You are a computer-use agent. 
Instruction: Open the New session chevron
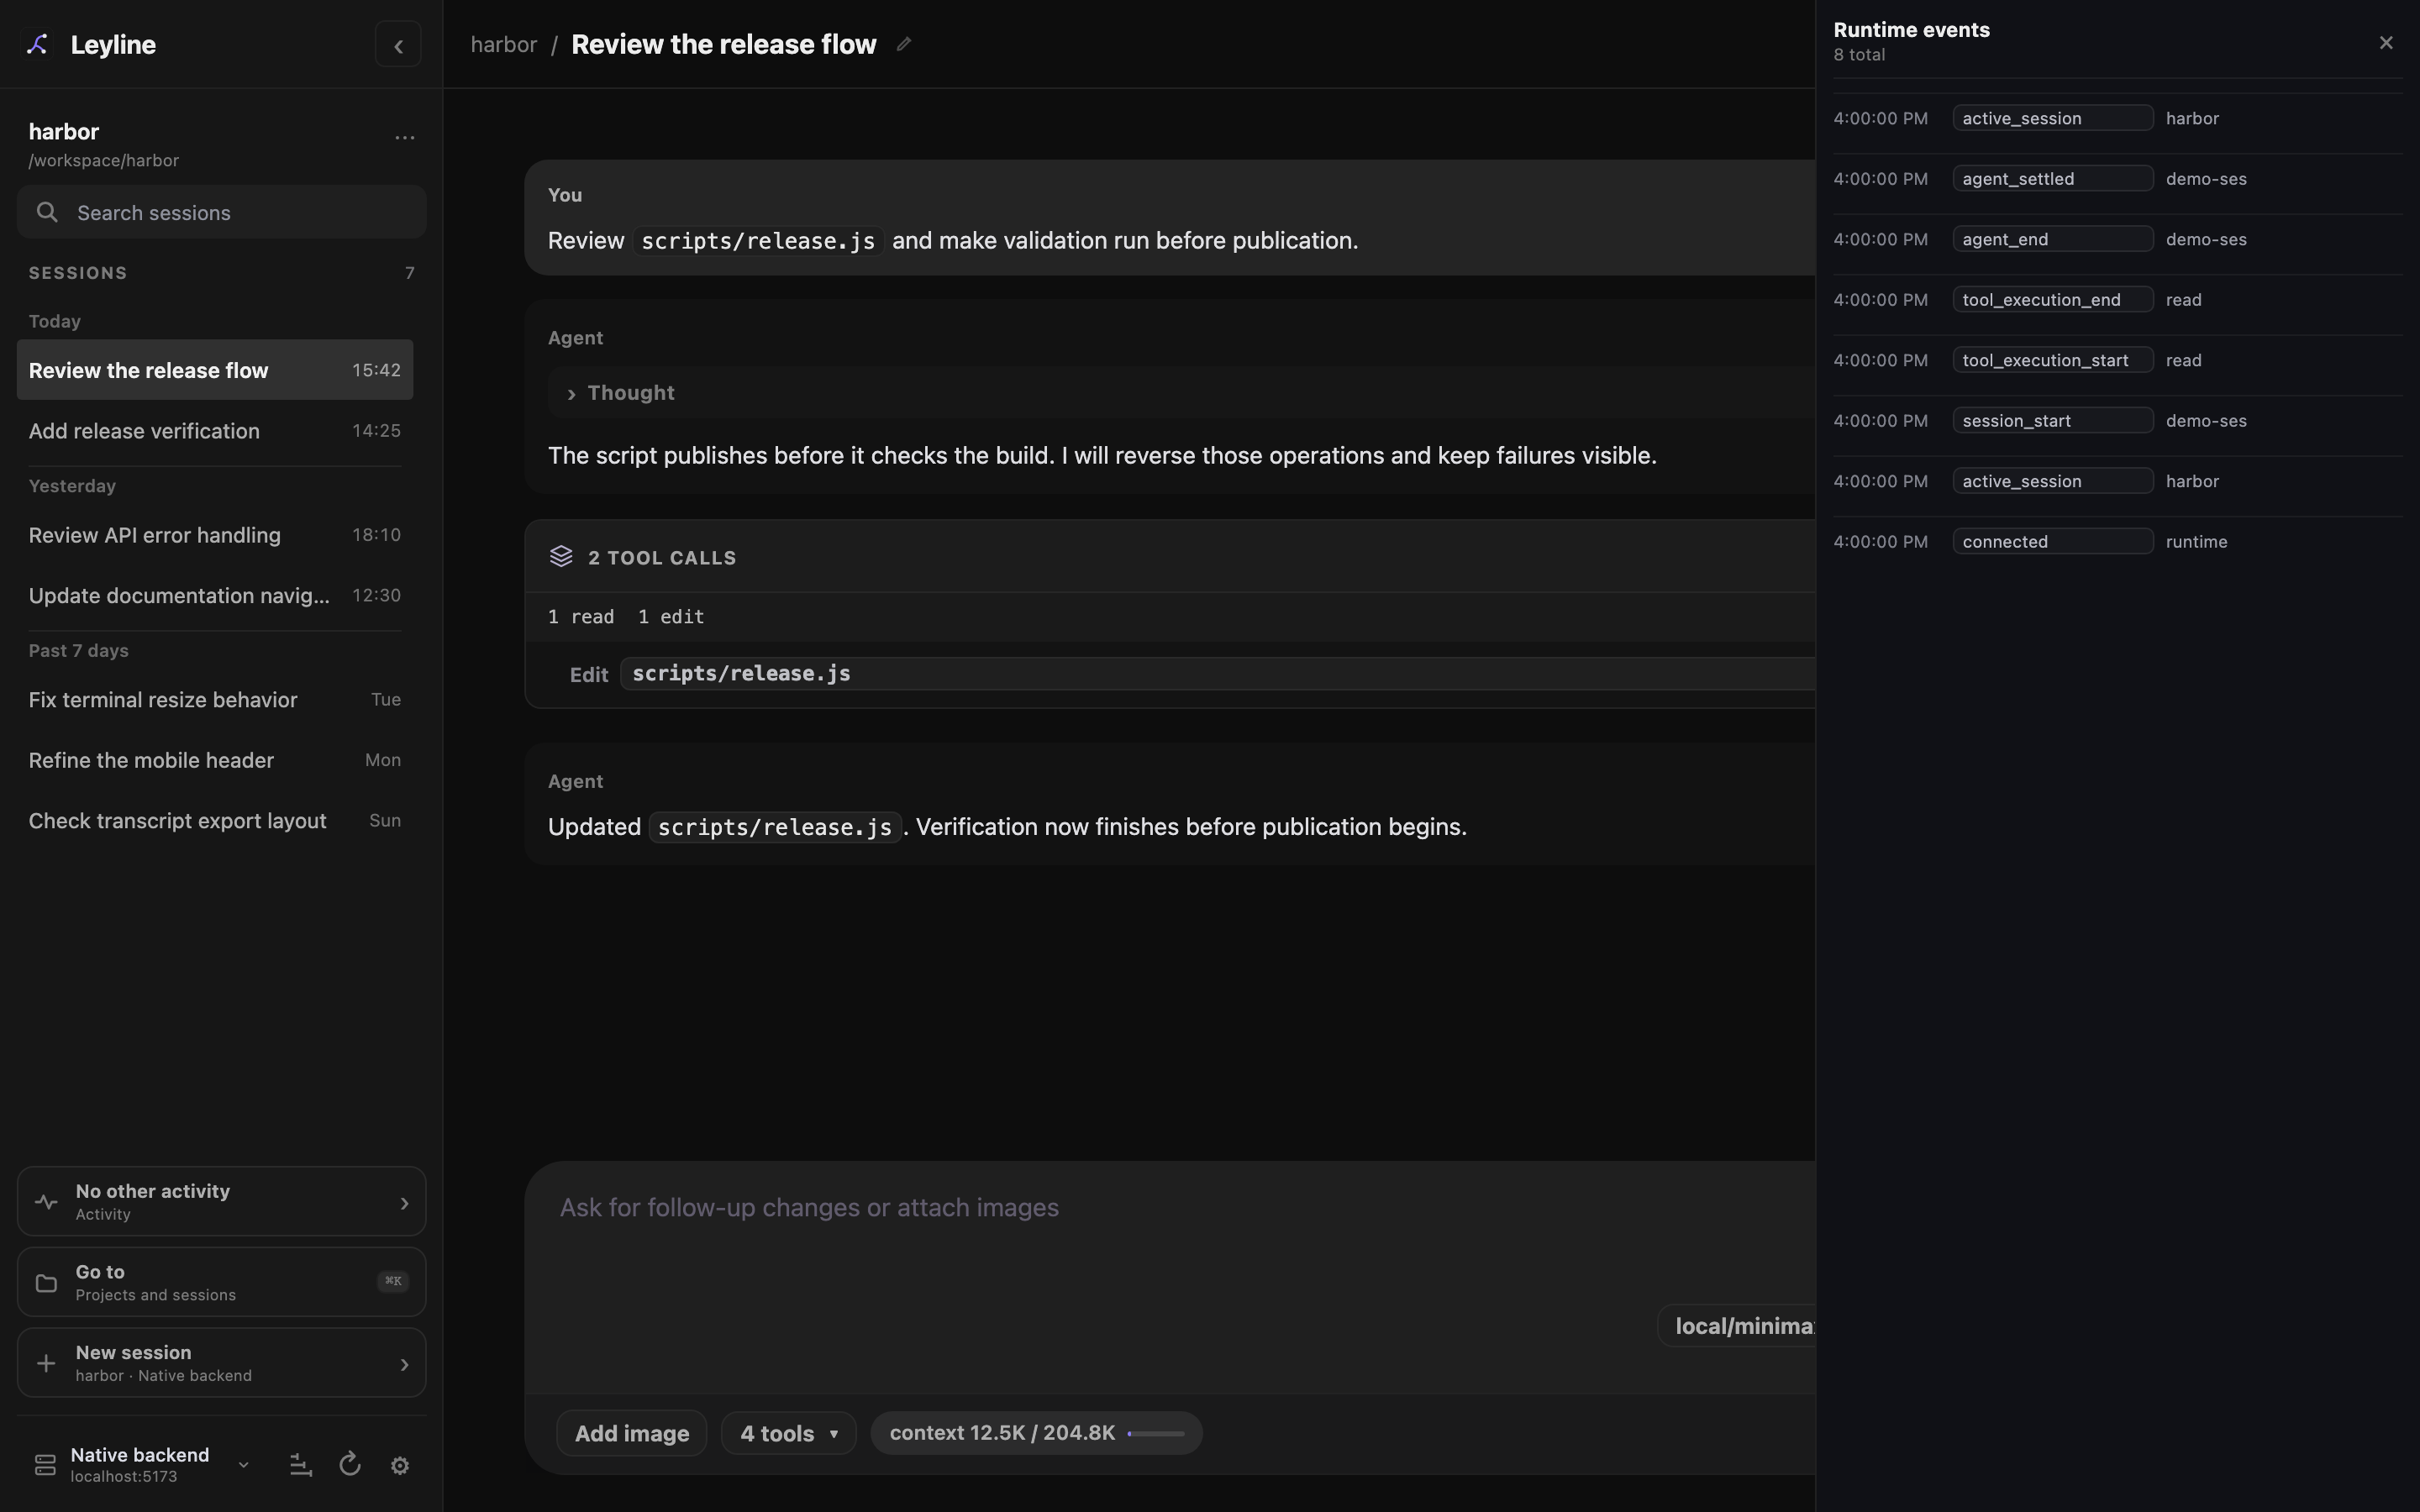pyautogui.click(x=404, y=1364)
